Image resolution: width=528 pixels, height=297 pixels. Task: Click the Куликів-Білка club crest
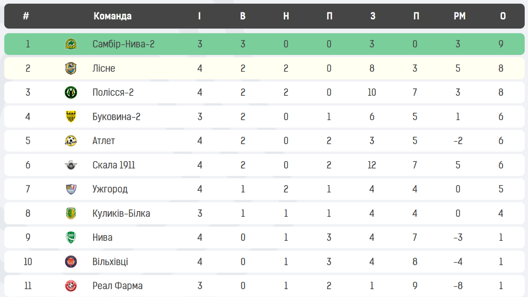point(71,213)
